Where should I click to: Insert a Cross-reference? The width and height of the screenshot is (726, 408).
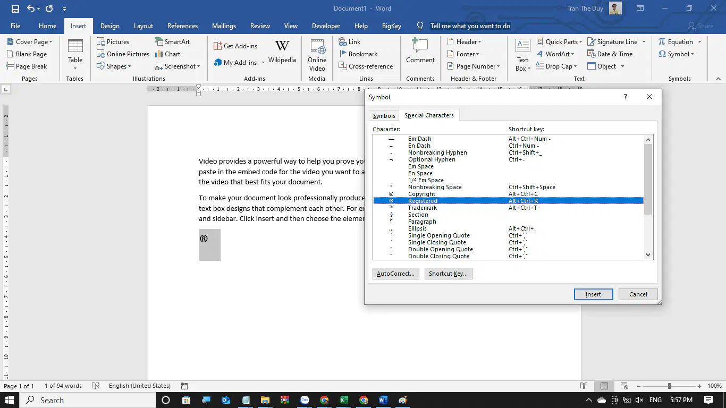(366, 66)
